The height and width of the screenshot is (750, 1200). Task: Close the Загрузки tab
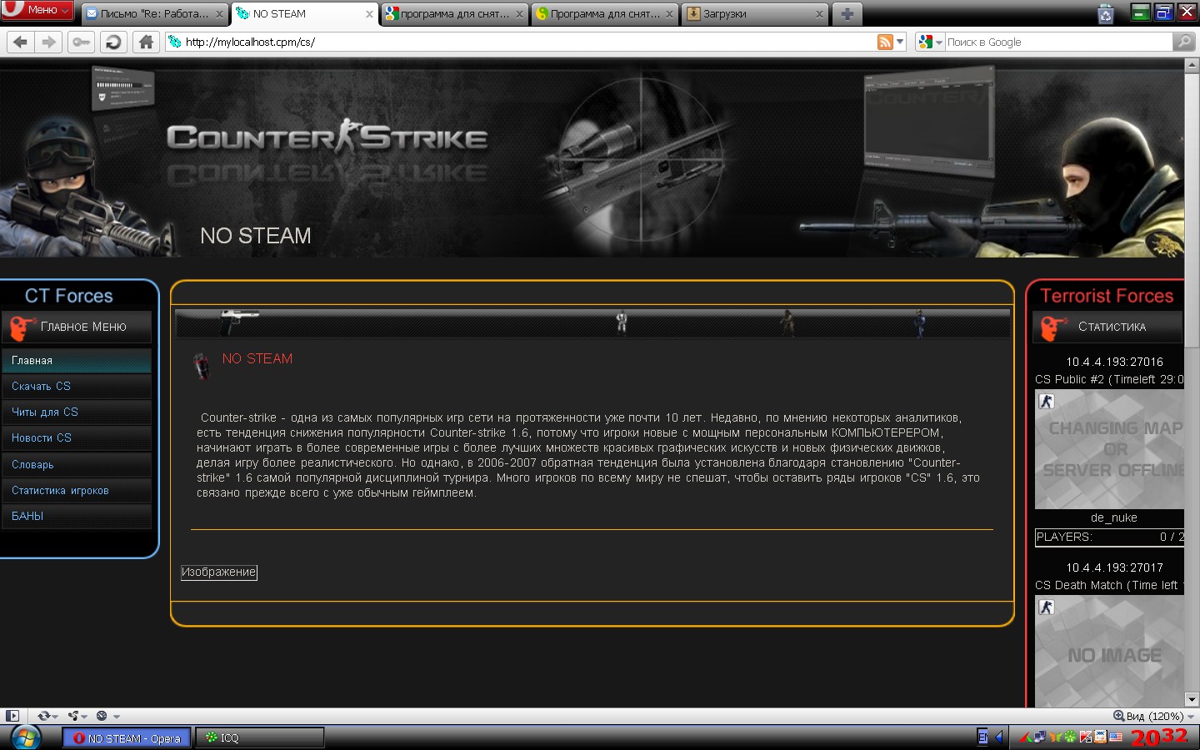point(819,14)
